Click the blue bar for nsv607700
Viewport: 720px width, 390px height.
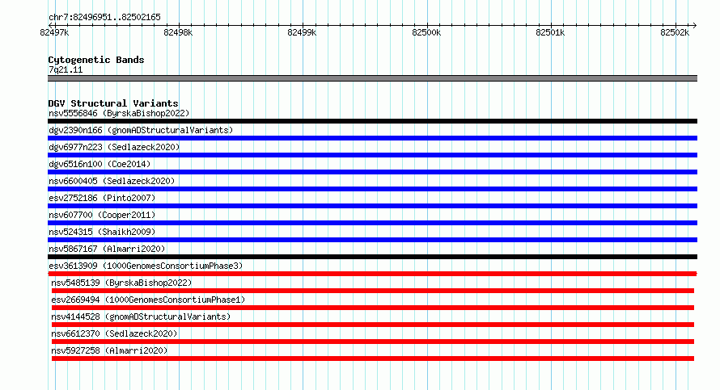372,223
